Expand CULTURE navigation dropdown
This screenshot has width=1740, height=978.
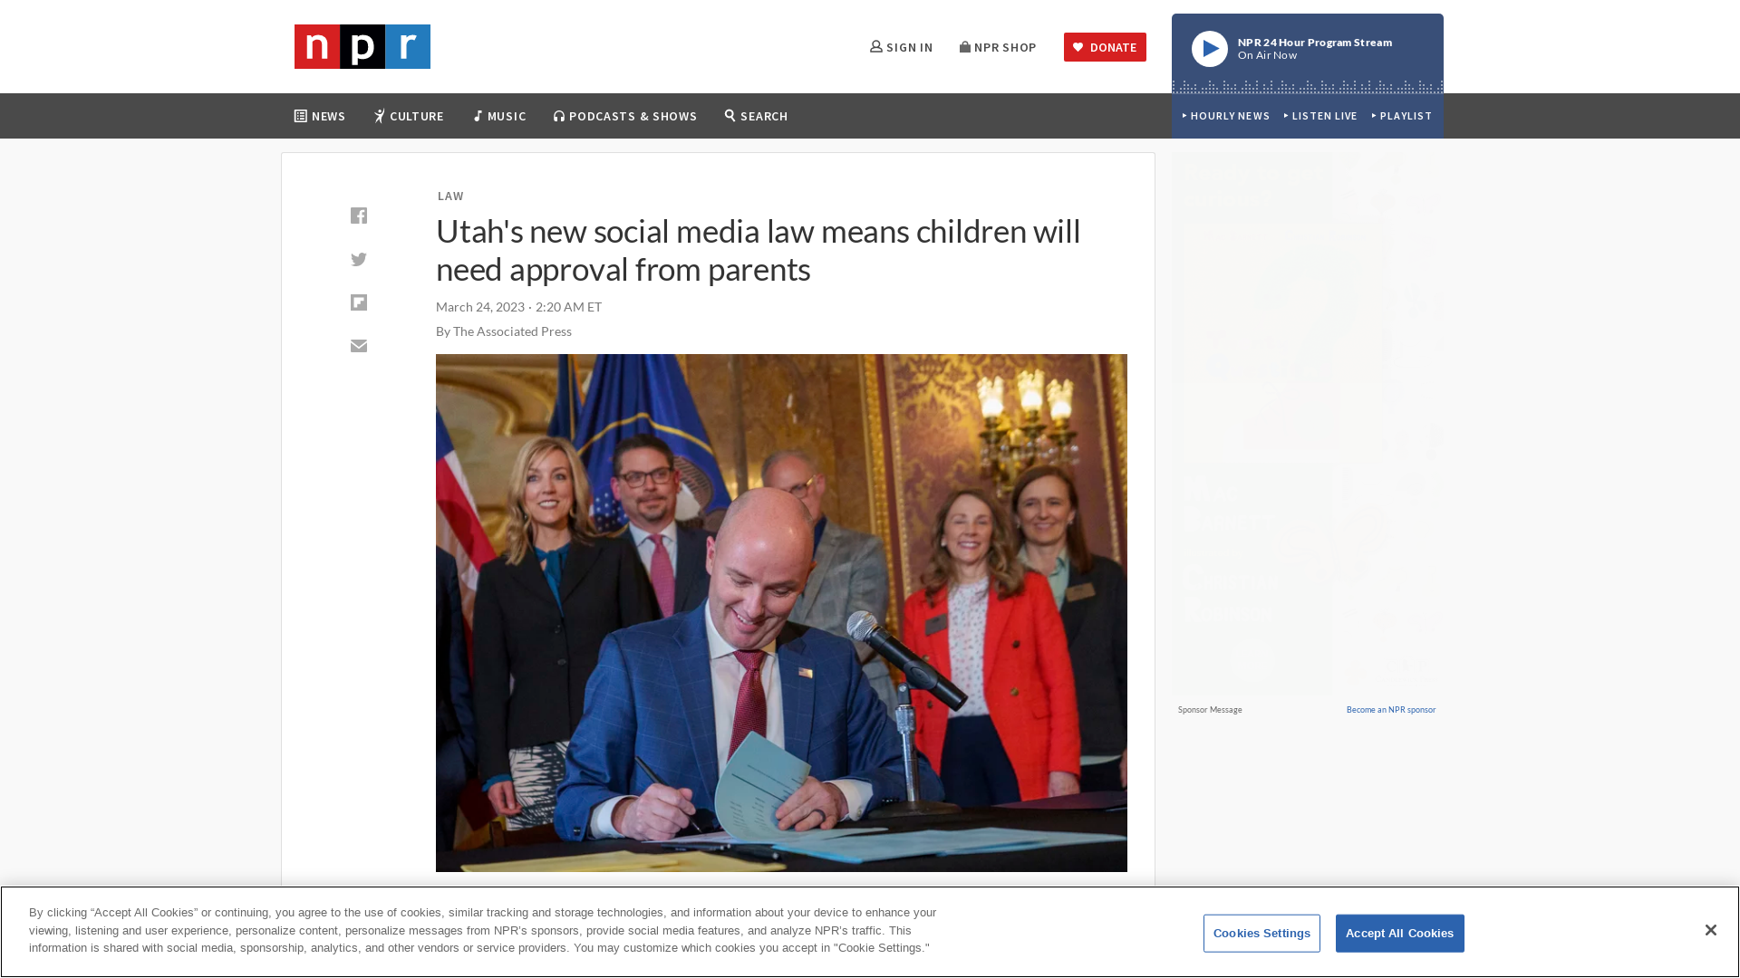click(409, 115)
